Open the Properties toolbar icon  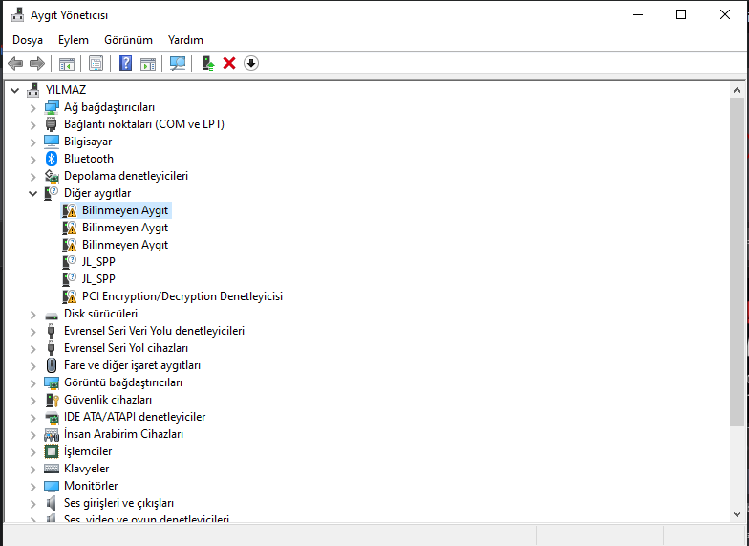click(96, 63)
